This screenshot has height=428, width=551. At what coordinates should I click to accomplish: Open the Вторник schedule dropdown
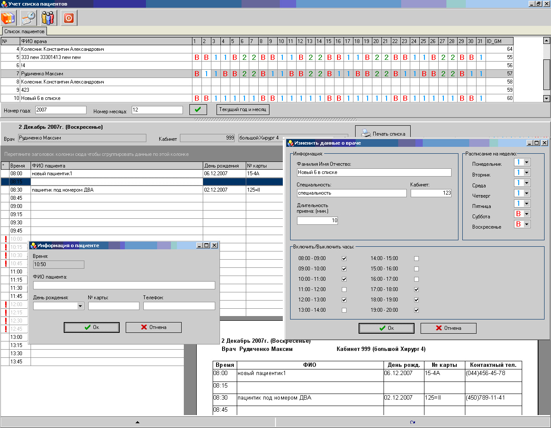(527, 173)
